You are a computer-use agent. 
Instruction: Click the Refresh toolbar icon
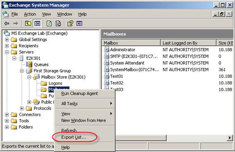(49, 23)
